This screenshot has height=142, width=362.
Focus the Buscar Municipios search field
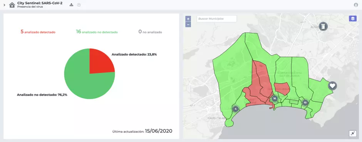[217, 19]
